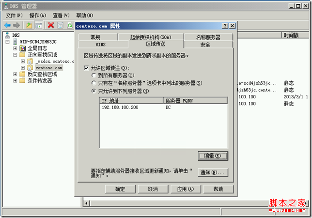Viewport: 312px width, 218px height.
Task: Click the _msdcs.contoso zone icon
Action: click(30, 61)
